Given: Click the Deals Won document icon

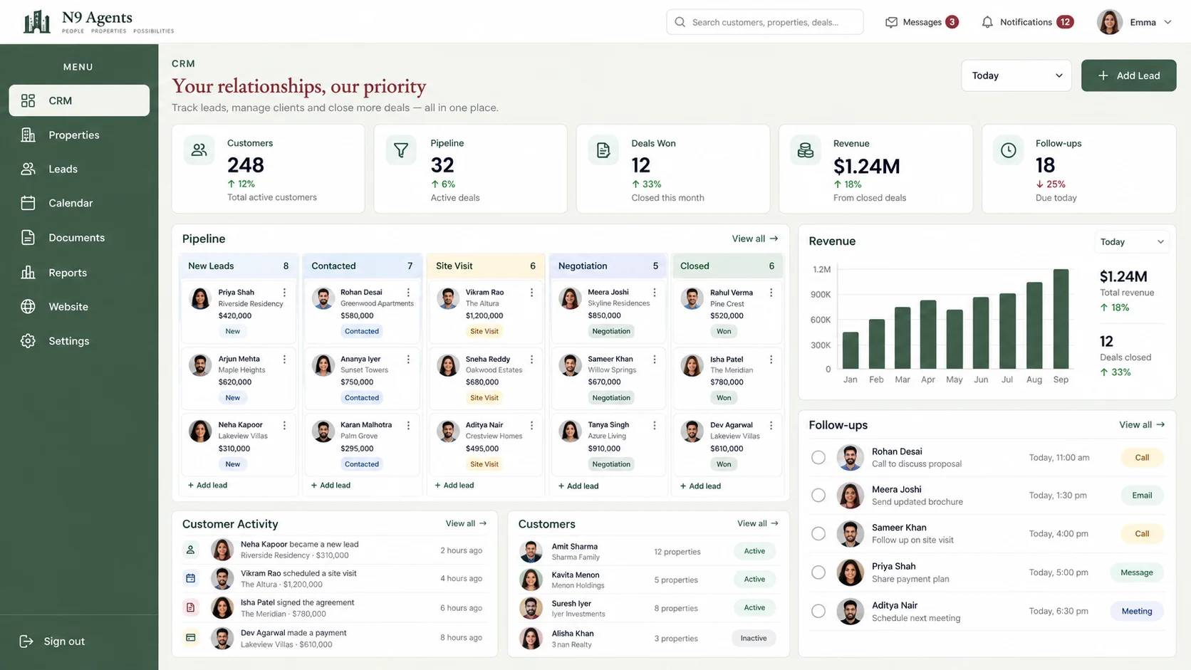Looking at the screenshot, I should [603, 150].
